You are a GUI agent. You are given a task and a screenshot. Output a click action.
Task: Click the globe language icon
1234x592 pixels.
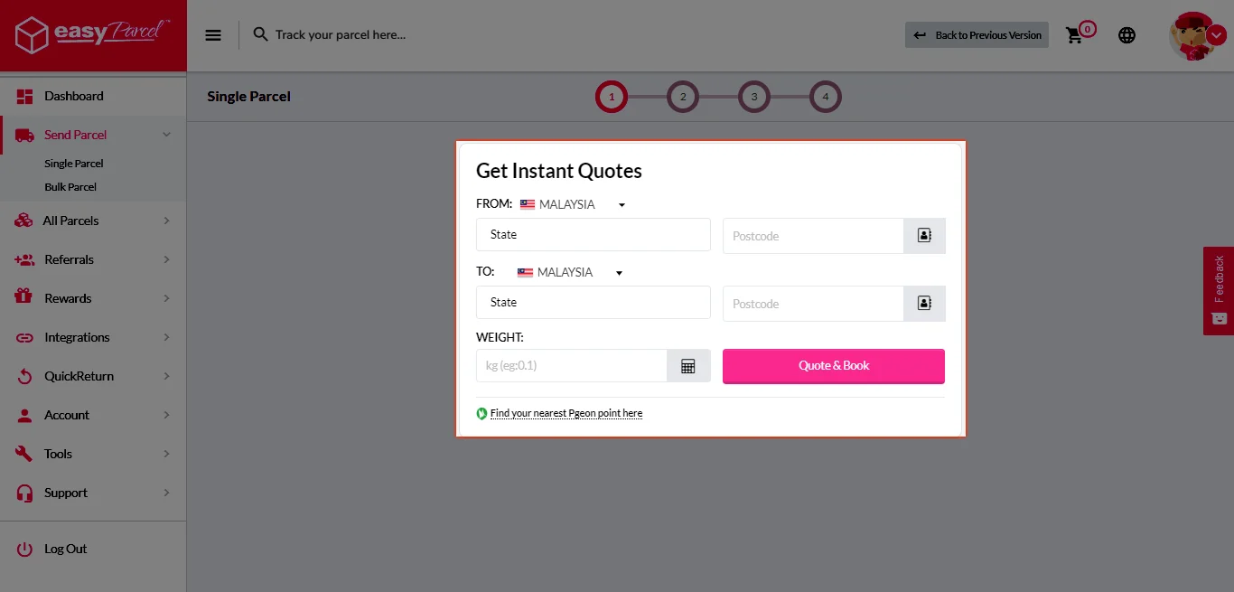[1126, 35]
